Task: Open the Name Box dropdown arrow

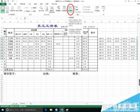Action: point(11,18)
